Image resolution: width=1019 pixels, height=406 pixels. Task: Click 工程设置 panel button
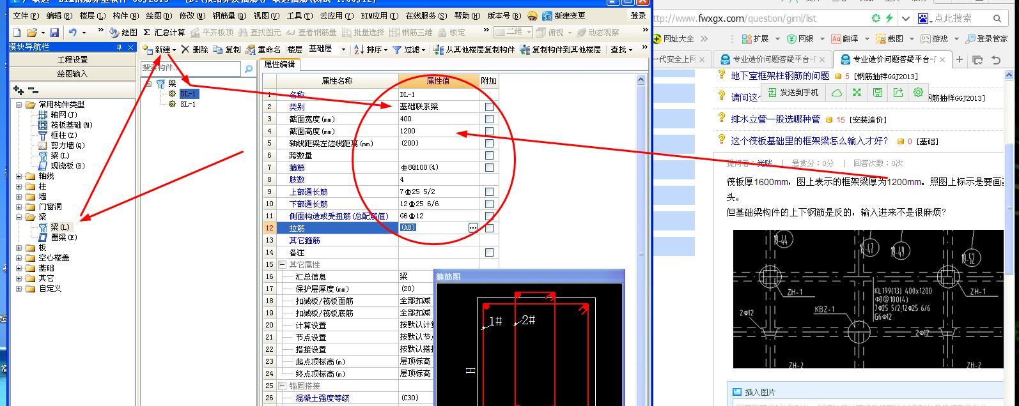(72, 60)
